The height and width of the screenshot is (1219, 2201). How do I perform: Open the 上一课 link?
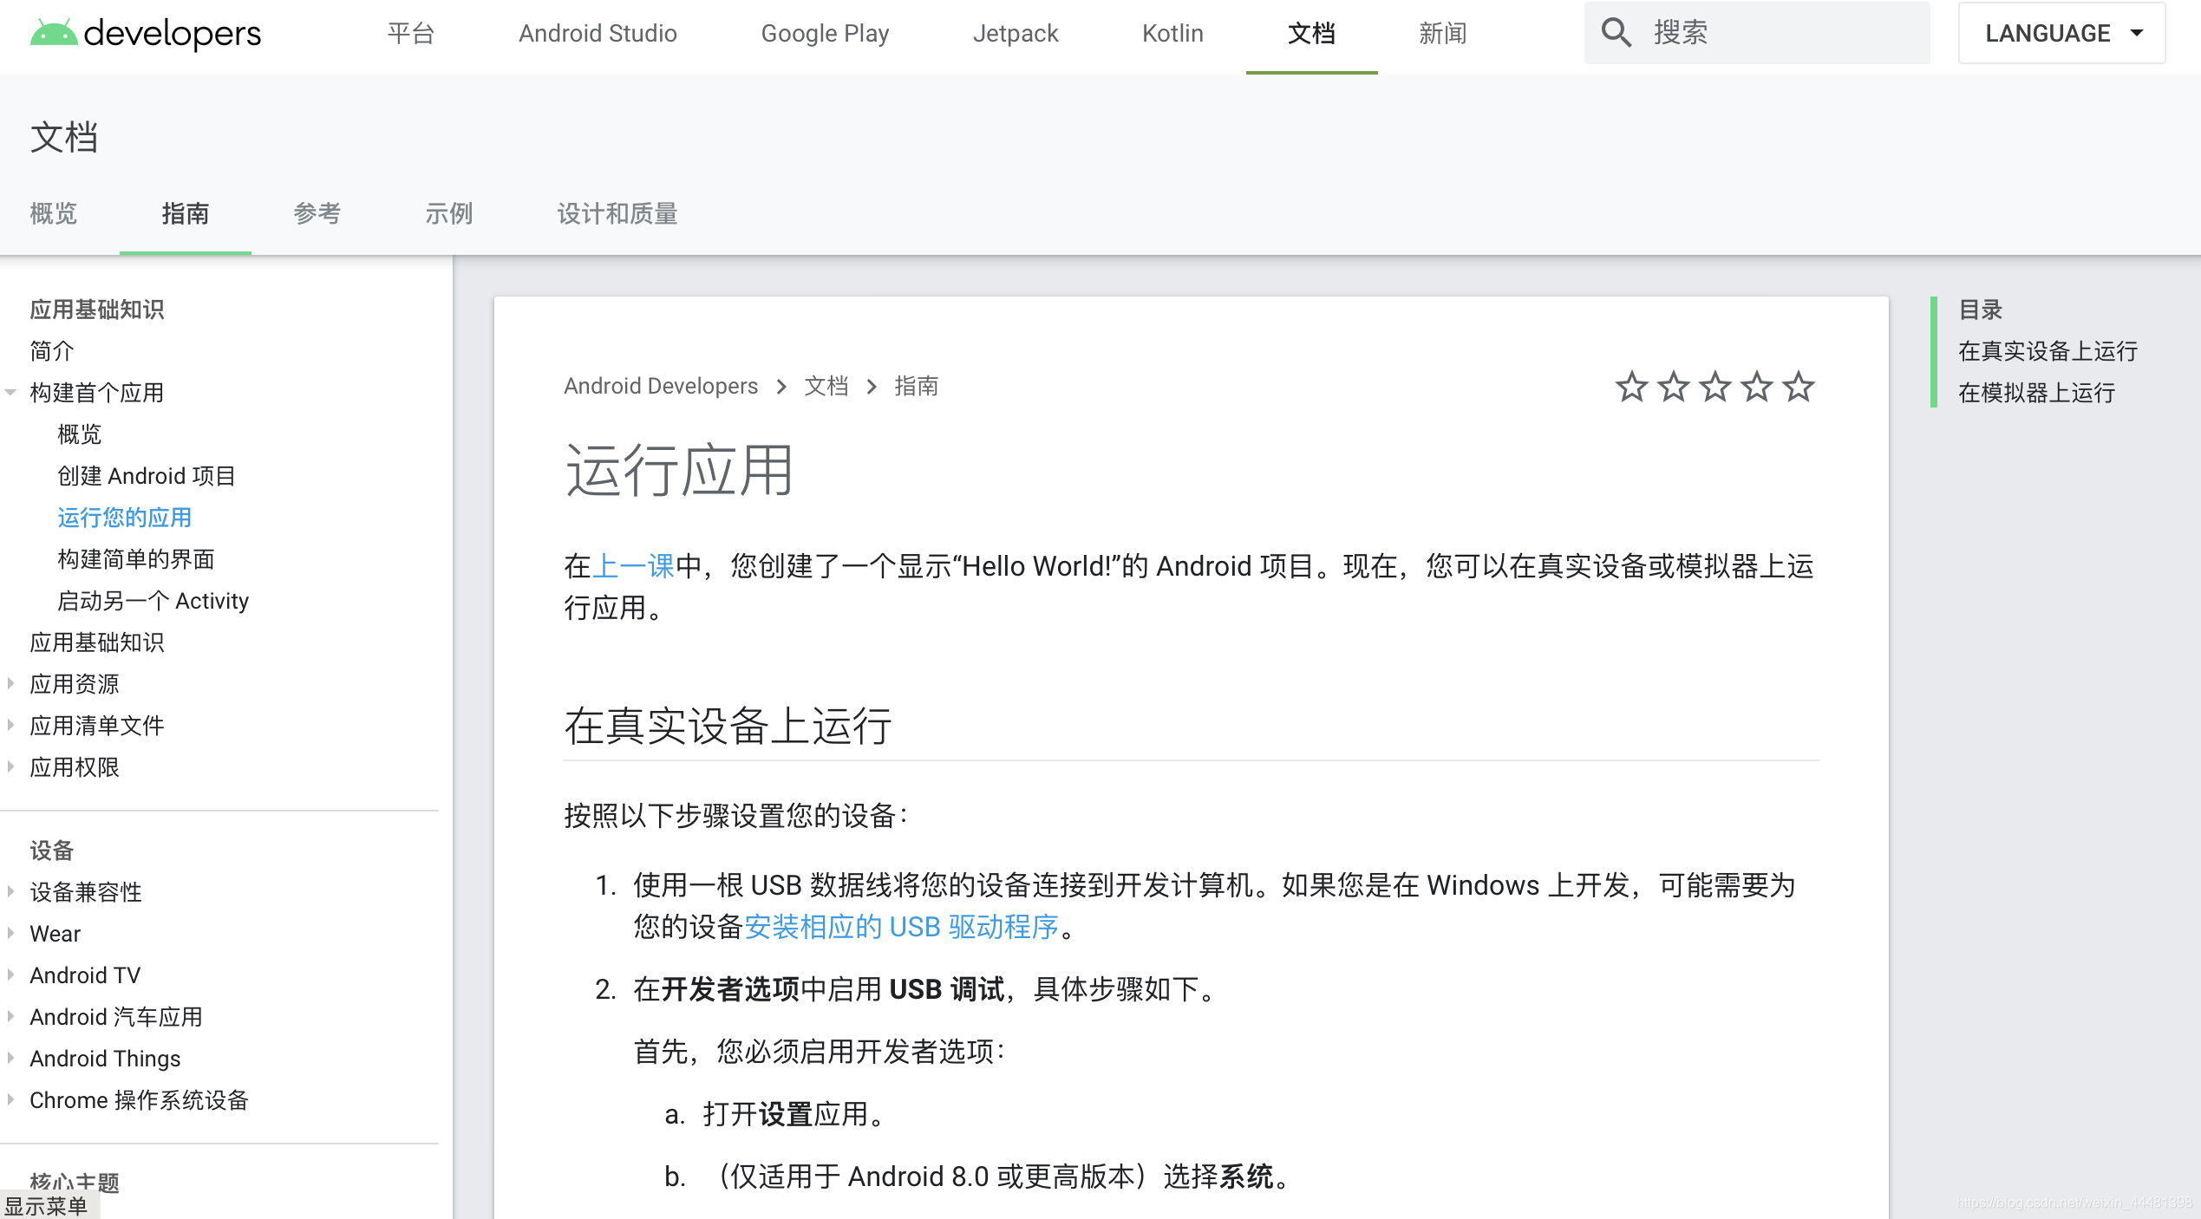click(x=633, y=566)
